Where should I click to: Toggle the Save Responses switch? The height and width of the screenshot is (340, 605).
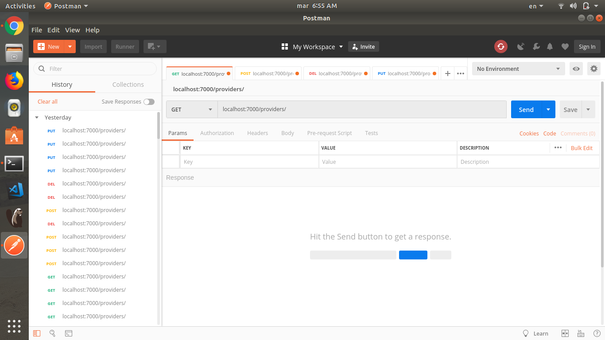click(x=149, y=102)
